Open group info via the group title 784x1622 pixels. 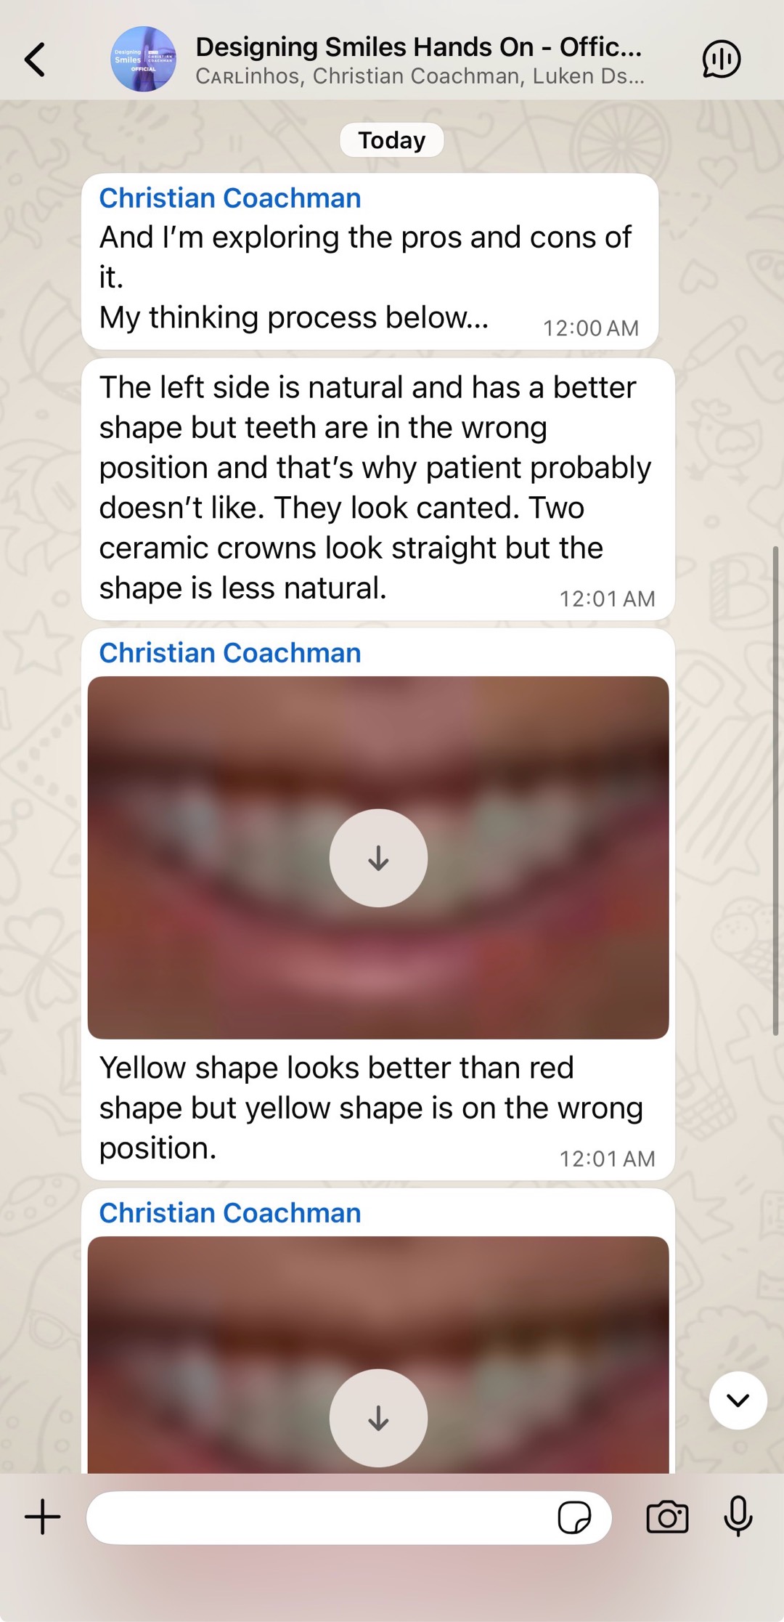[x=418, y=47]
